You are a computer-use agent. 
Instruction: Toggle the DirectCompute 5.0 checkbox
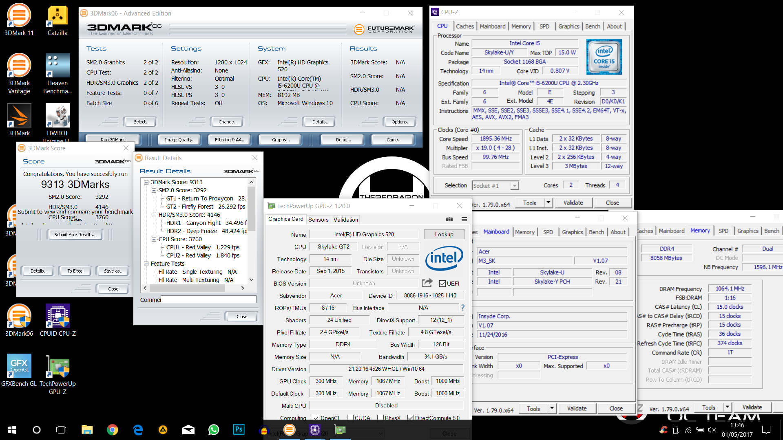click(411, 418)
